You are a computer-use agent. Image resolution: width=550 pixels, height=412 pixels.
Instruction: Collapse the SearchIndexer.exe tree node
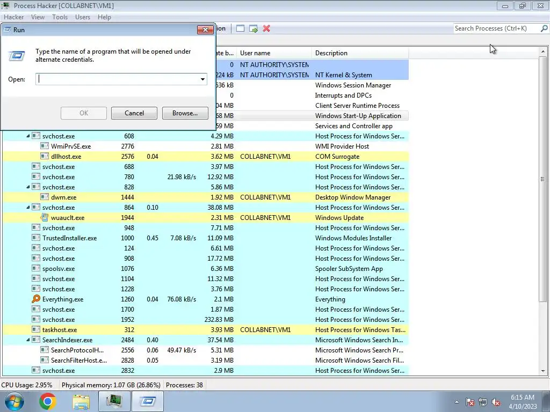[28, 340]
